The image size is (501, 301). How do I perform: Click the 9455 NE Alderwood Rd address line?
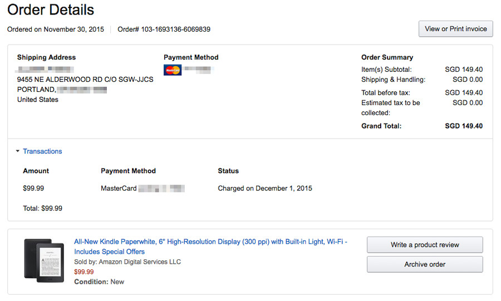tap(85, 80)
